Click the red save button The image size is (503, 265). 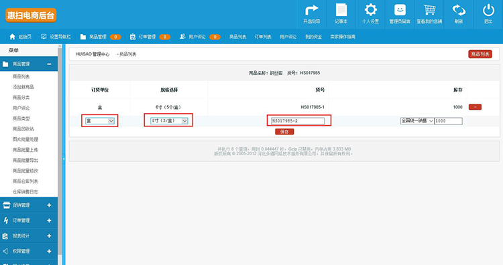pyautogui.click(x=284, y=132)
